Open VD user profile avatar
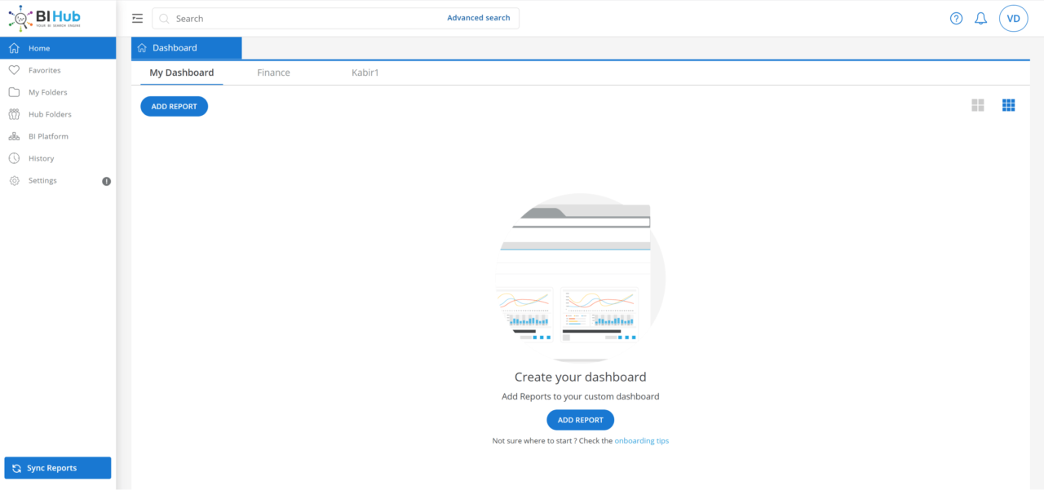Screen dimensions: 1044x490 coord(1014,18)
